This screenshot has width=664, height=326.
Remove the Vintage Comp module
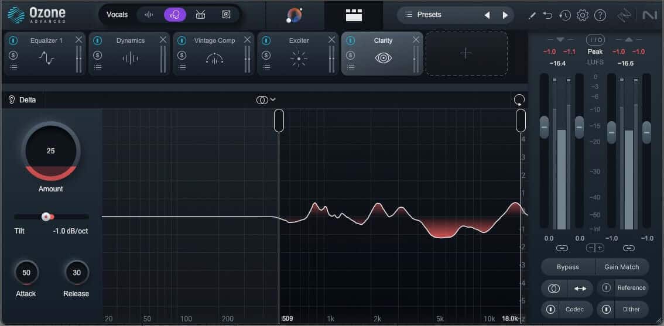[x=247, y=39]
